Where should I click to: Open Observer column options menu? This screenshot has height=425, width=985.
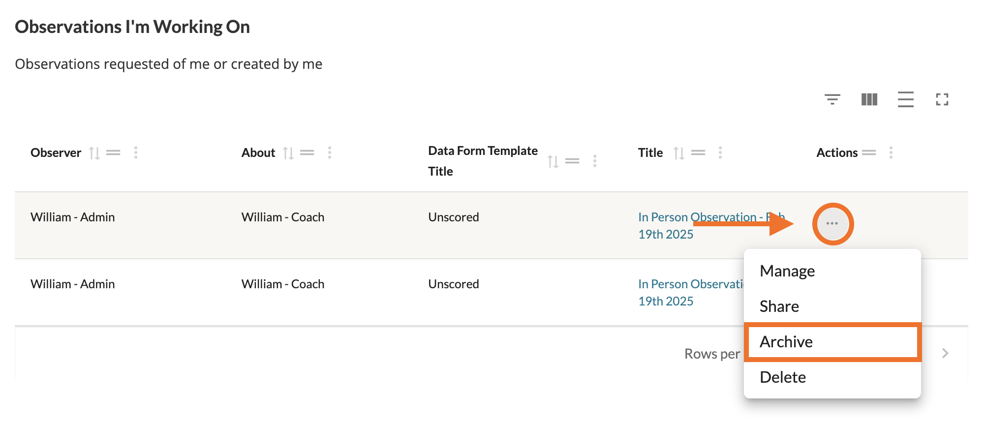point(136,153)
